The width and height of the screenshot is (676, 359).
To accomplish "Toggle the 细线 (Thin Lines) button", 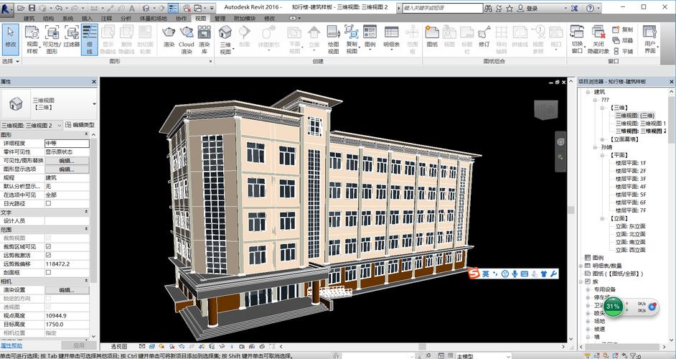I will click(x=89, y=39).
